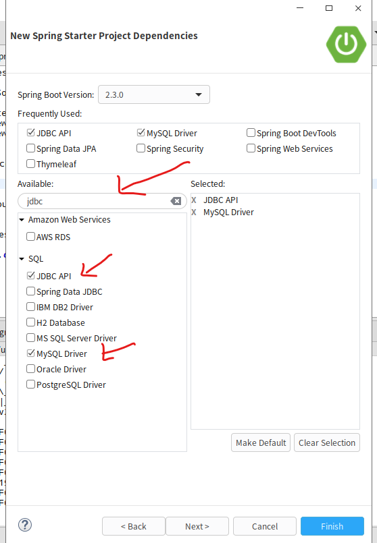
Task: Focus the Available search field
Action: [x=97, y=201]
